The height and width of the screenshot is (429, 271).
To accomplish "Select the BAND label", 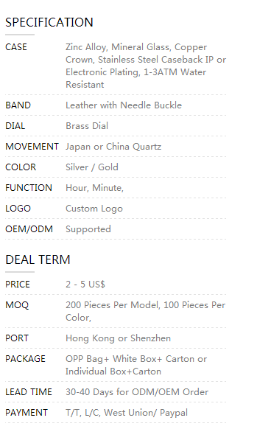I will (x=18, y=105).
